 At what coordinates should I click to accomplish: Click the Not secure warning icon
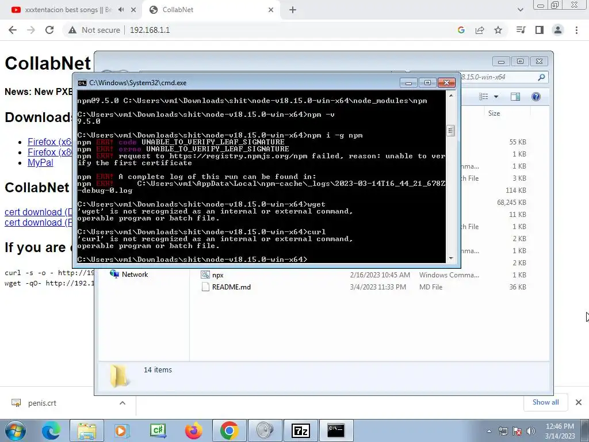[x=72, y=30]
